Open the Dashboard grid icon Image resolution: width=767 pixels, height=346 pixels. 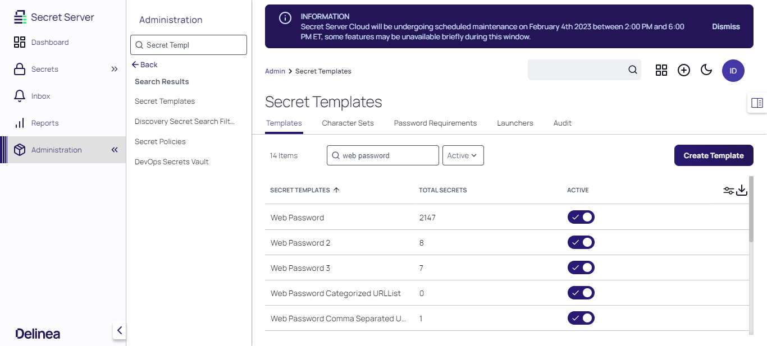pos(20,42)
